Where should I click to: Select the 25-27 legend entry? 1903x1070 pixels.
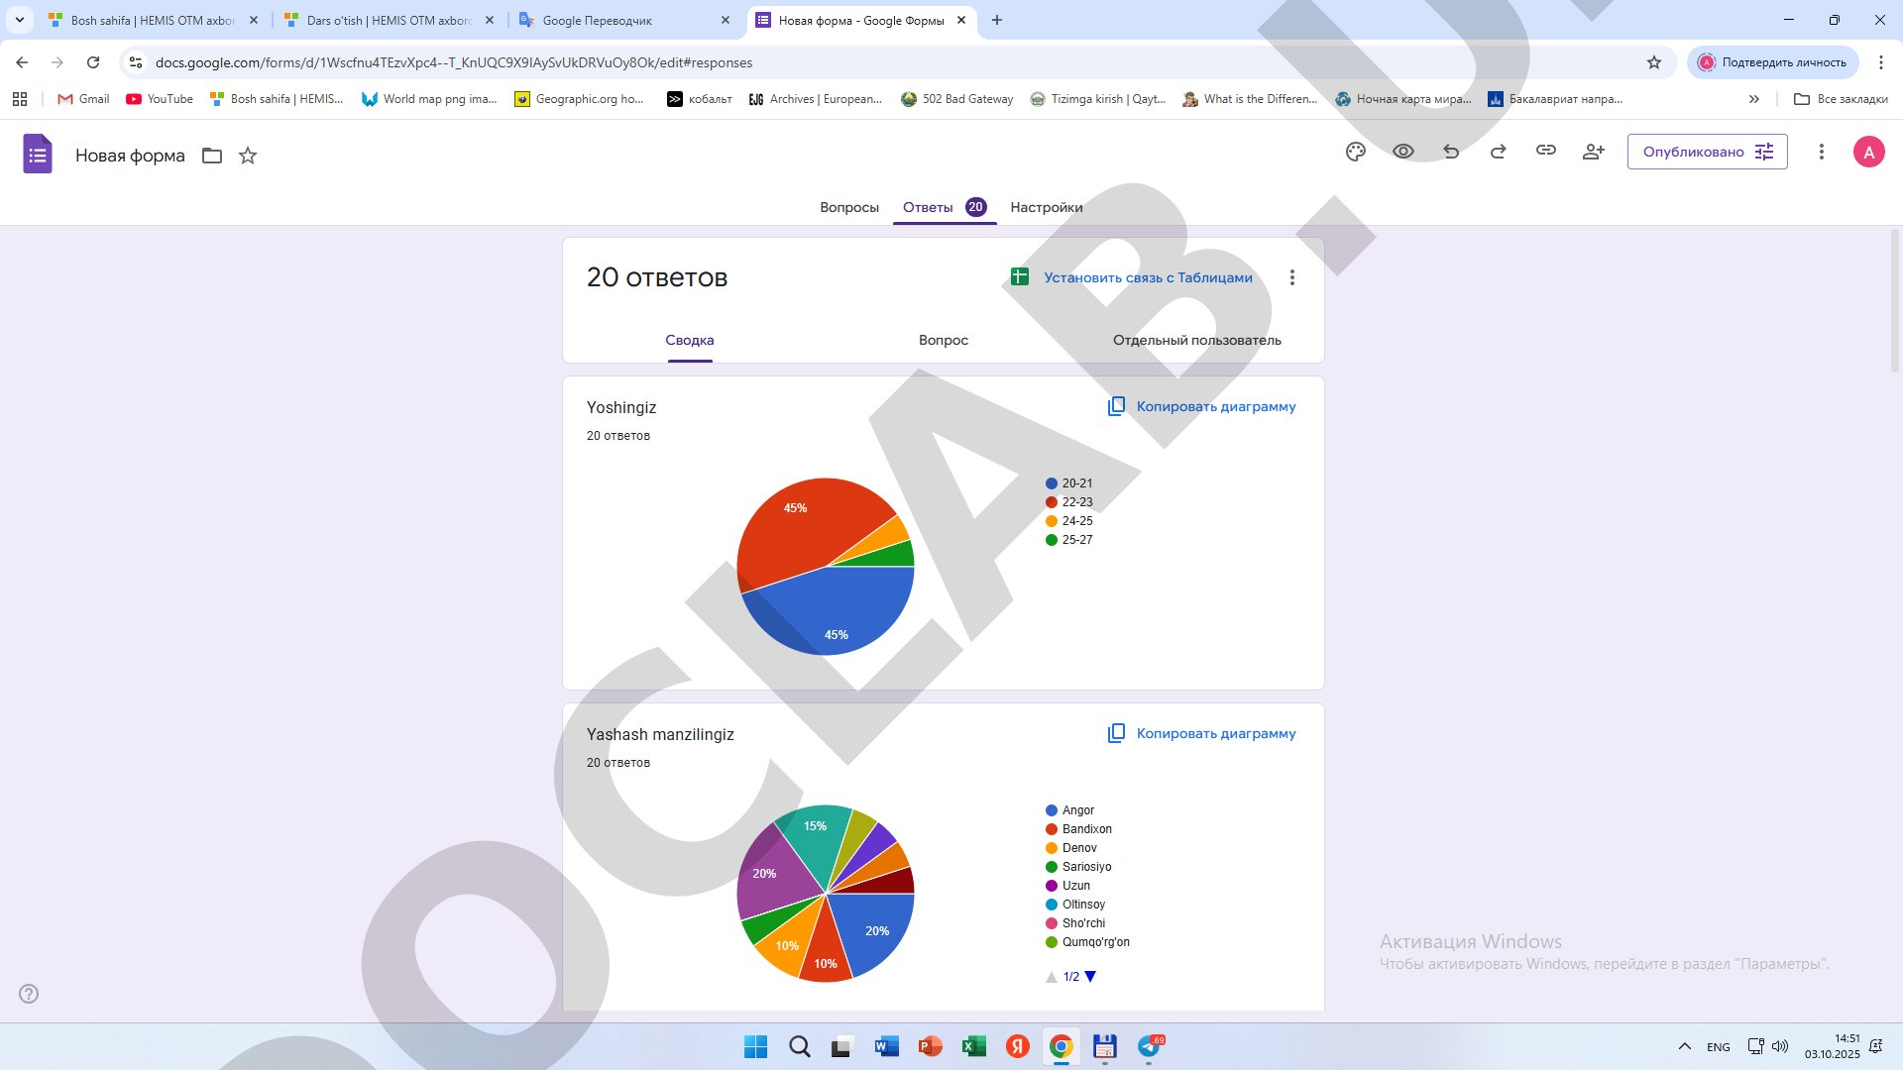tap(1069, 540)
